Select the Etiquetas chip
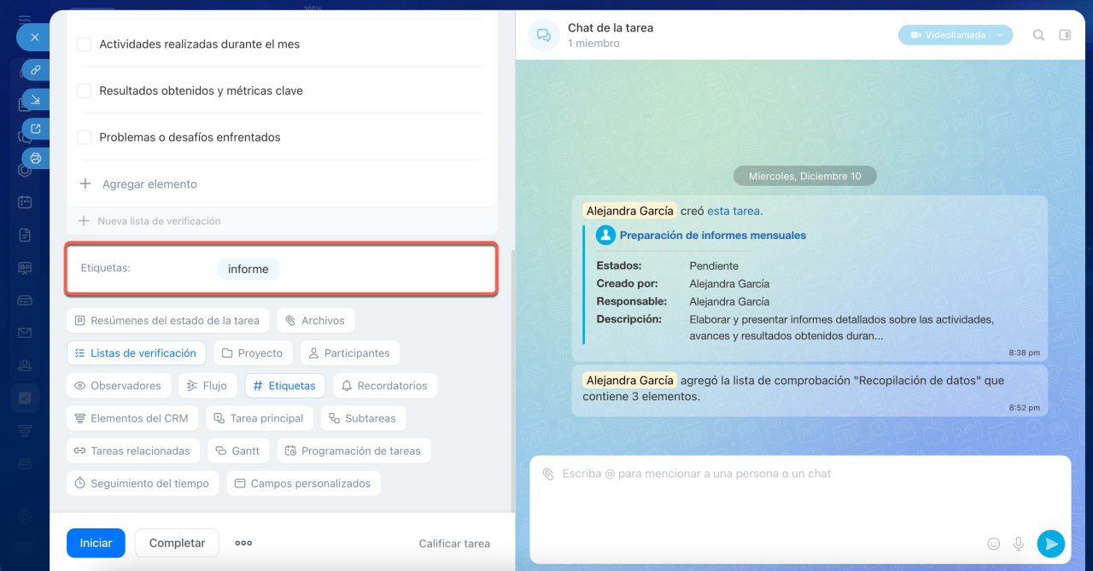 pos(284,386)
